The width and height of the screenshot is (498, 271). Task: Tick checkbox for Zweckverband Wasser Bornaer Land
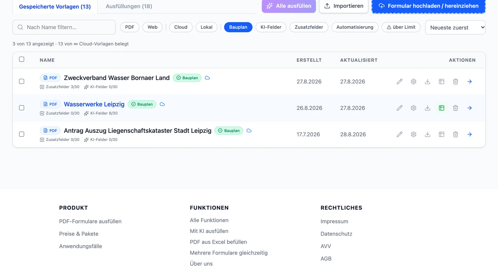pyautogui.click(x=21, y=81)
